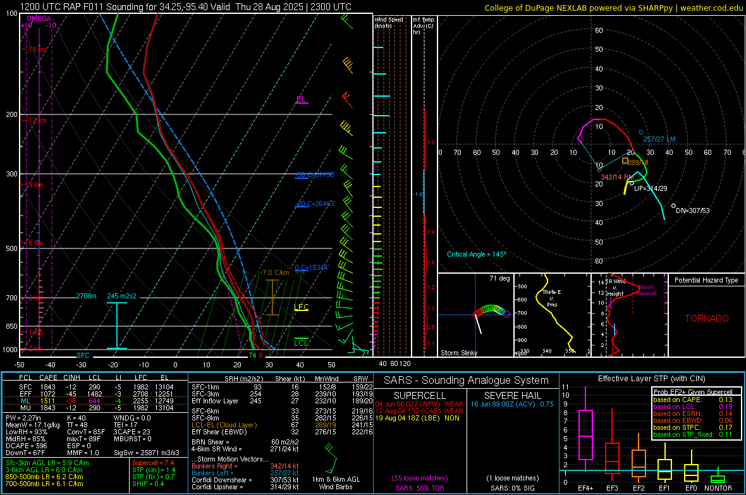
Task: Click the green LCL marker beside the skew-T
Action: (301, 343)
